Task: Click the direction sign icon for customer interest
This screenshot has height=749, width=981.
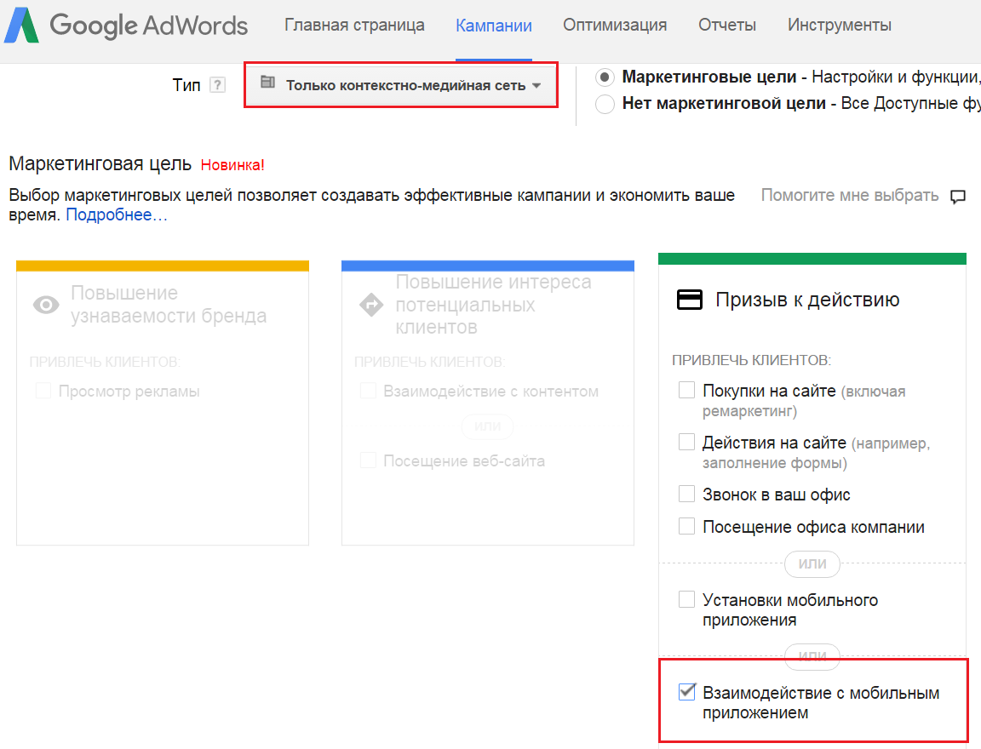Action: [x=371, y=305]
